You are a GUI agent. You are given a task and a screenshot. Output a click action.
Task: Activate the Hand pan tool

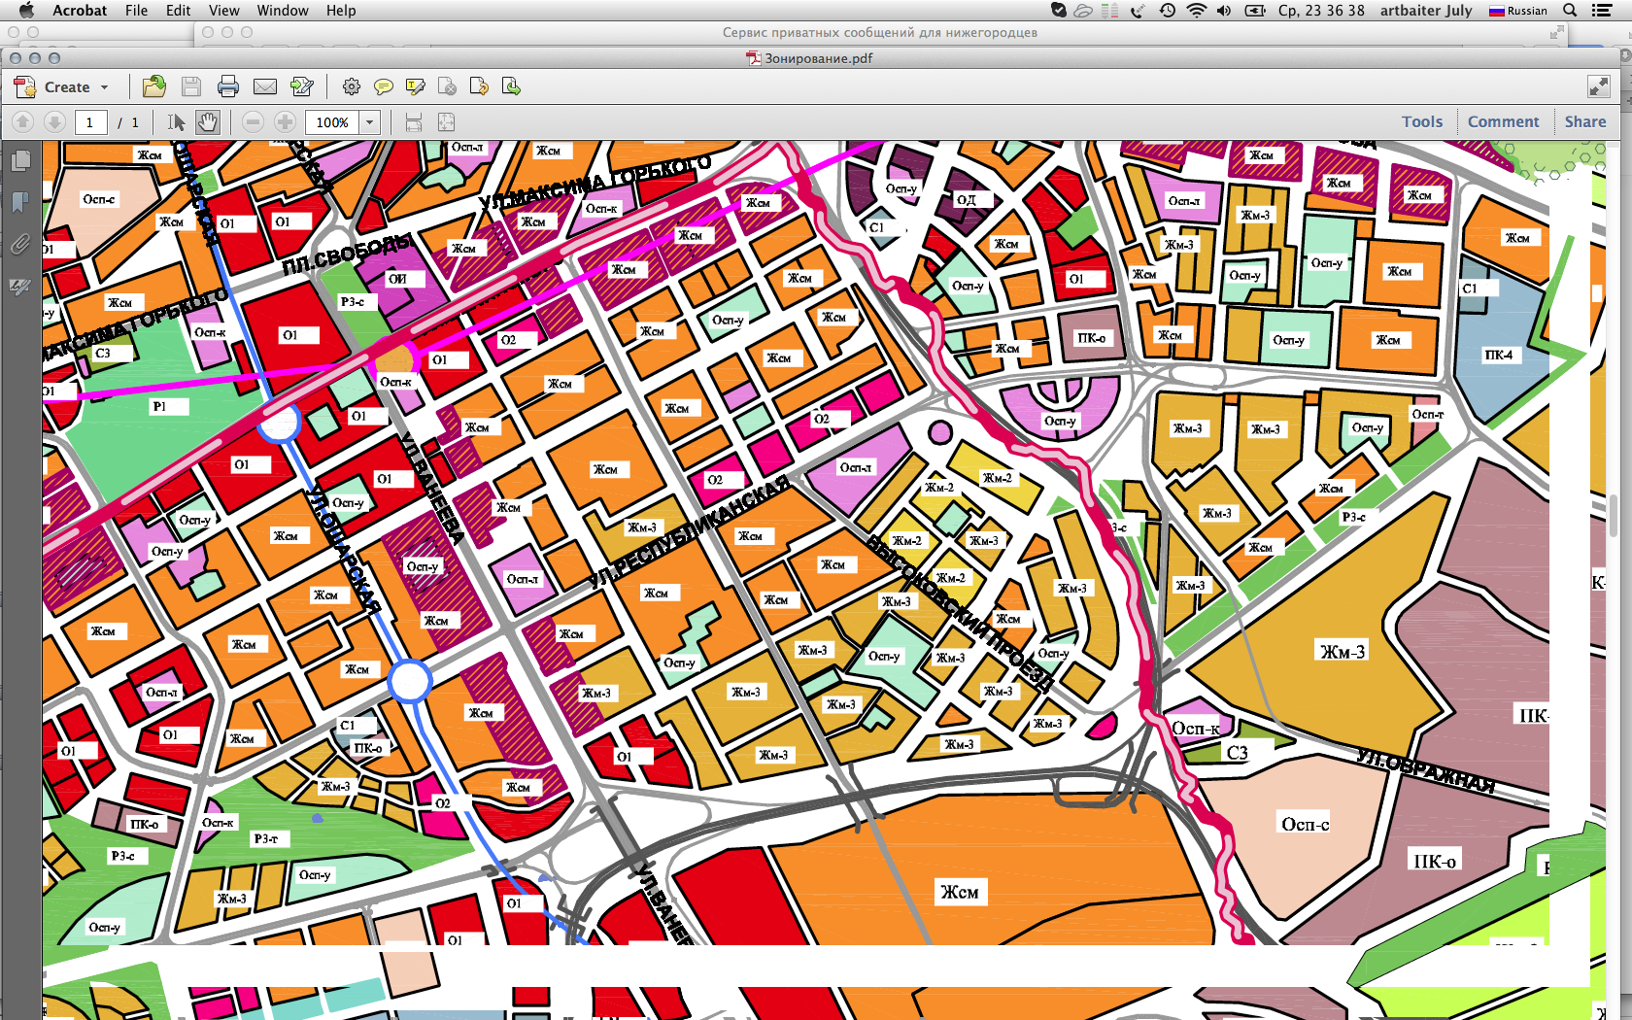[x=208, y=122]
